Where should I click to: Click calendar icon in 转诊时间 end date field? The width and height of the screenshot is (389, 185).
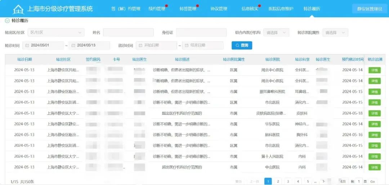(73, 45)
